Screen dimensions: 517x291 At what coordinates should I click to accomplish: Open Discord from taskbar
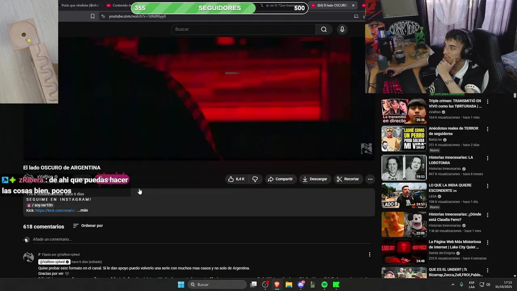301,285
